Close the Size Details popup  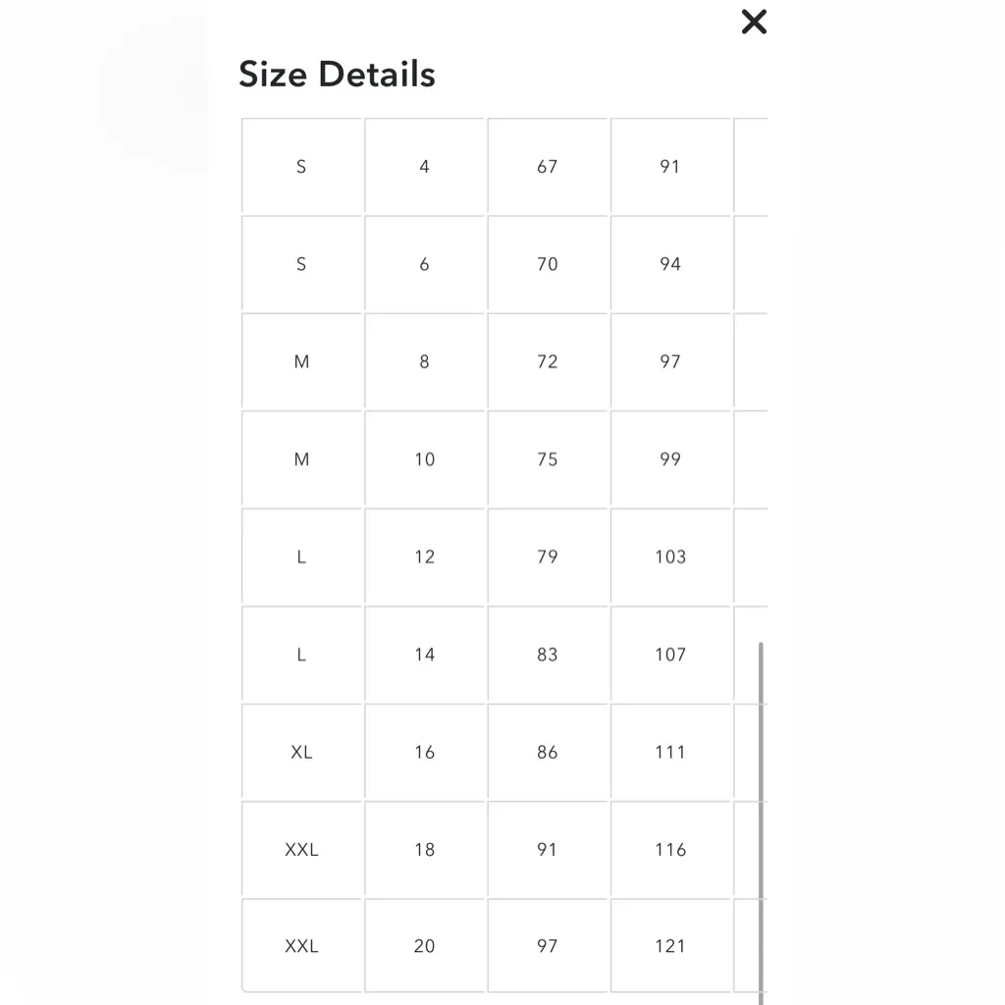tap(754, 22)
